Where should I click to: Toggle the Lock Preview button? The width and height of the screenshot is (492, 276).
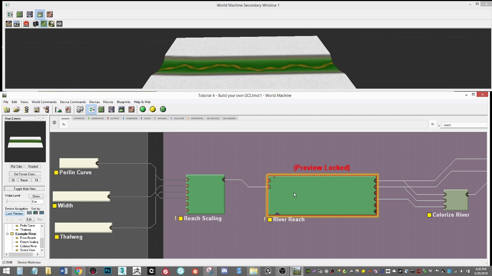coord(15,214)
